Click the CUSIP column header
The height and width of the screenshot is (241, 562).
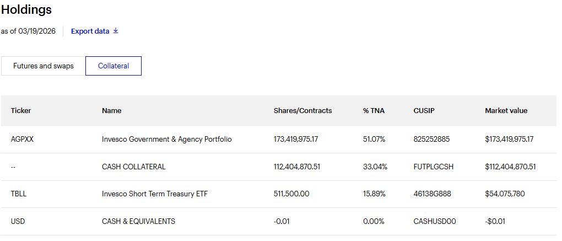(424, 110)
